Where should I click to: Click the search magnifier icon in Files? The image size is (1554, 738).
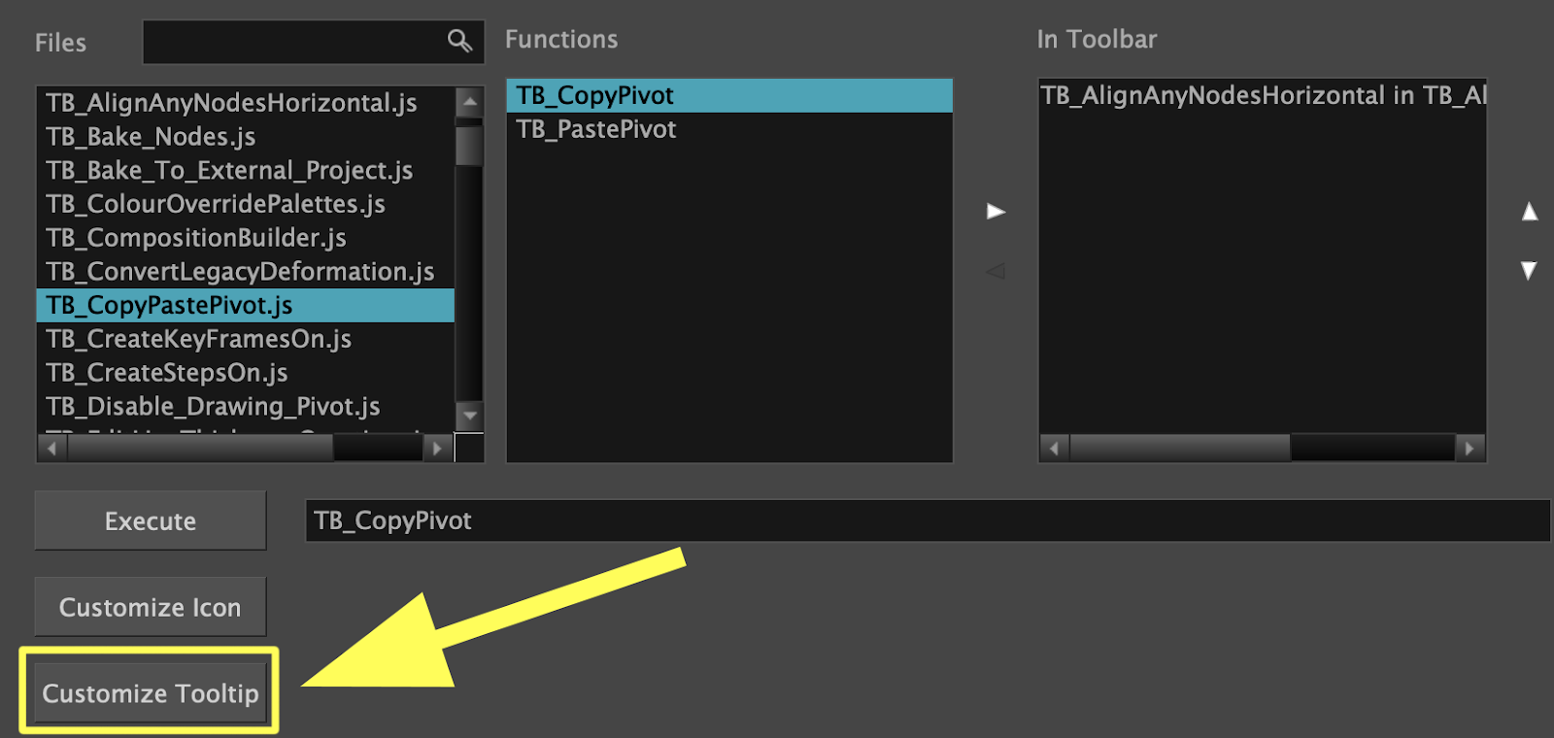(459, 41)
